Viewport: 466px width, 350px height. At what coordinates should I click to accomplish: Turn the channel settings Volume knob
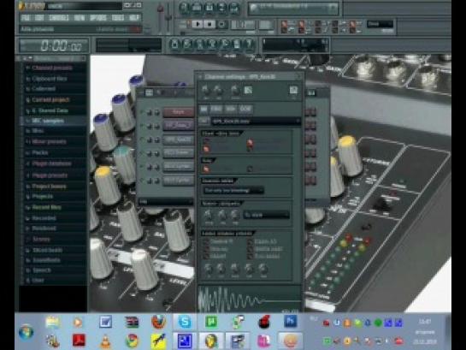coord(218,89)
